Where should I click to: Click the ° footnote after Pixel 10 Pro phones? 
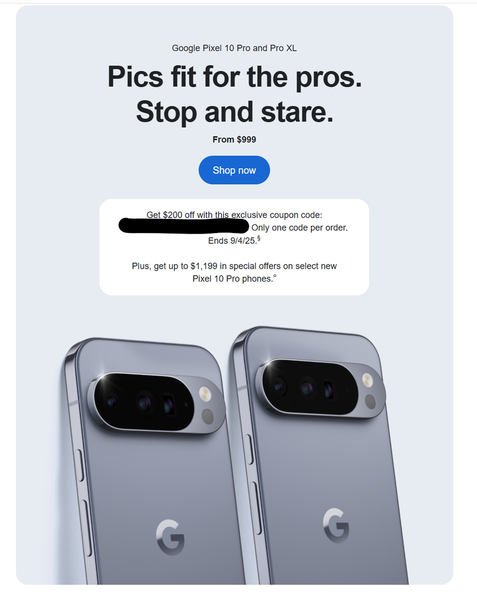(275, 277)
